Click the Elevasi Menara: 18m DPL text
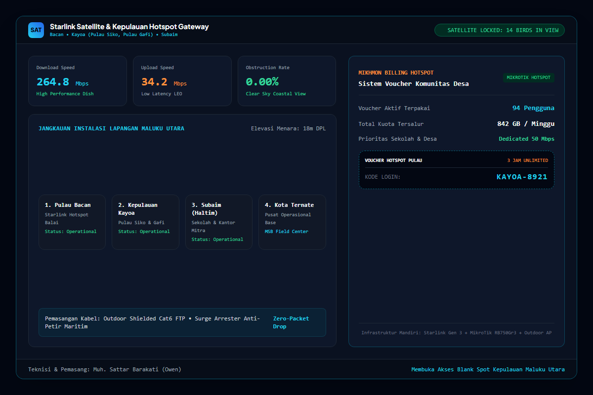593x395 pixels. (288, 129)
